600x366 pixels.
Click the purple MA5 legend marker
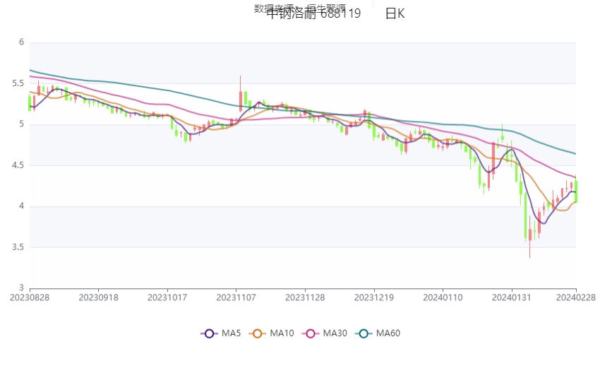(x=209, y=333)
